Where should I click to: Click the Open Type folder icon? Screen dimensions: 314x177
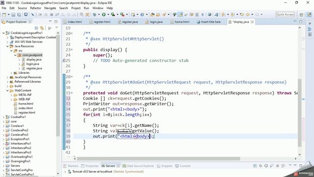coord(153,14)
